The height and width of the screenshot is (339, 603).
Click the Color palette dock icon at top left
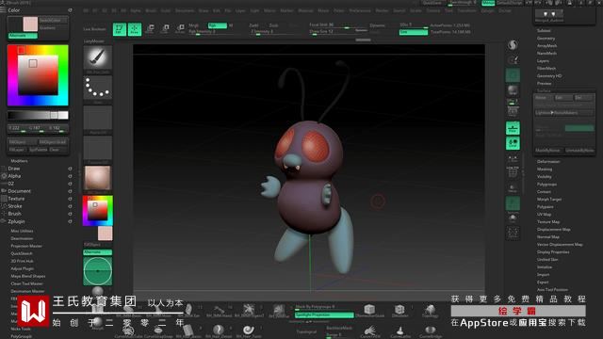4,10
